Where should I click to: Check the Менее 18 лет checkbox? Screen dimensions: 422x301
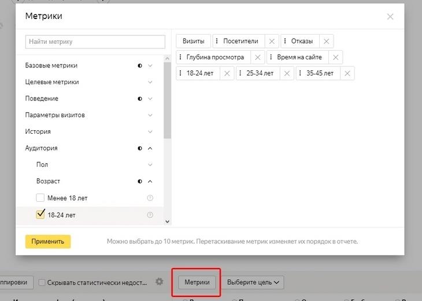pyautogui.click(x=40, y=198)
